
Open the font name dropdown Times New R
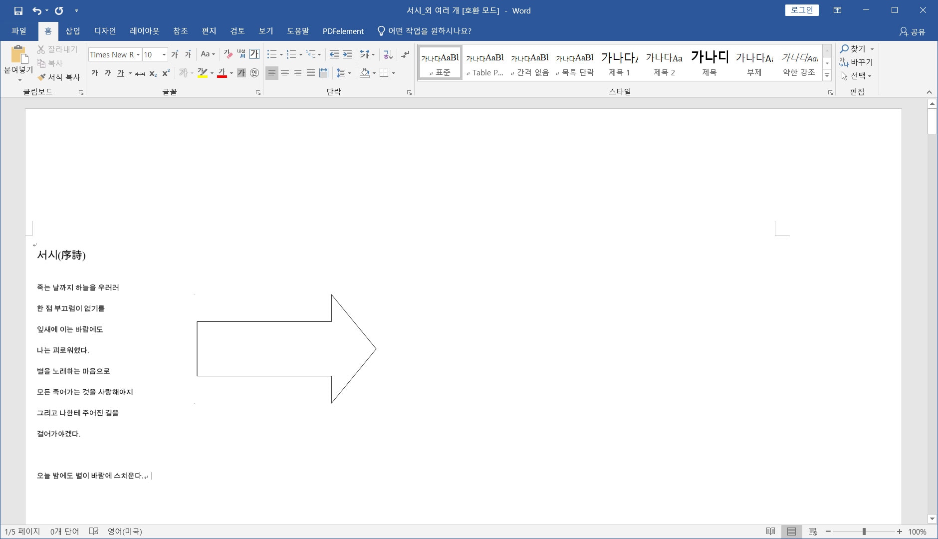pos(138,54)
